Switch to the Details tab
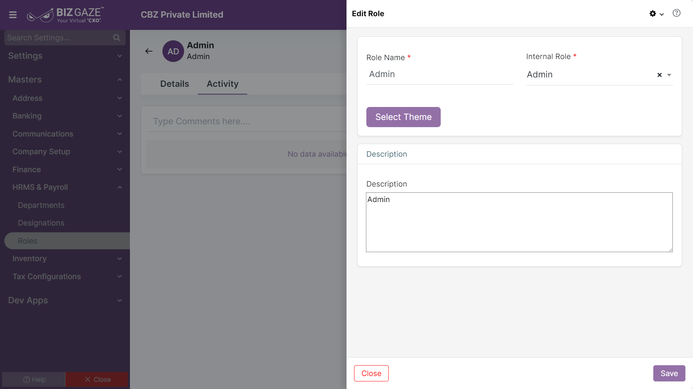Viewport: 693px width, 389px height. click(174, 84)
